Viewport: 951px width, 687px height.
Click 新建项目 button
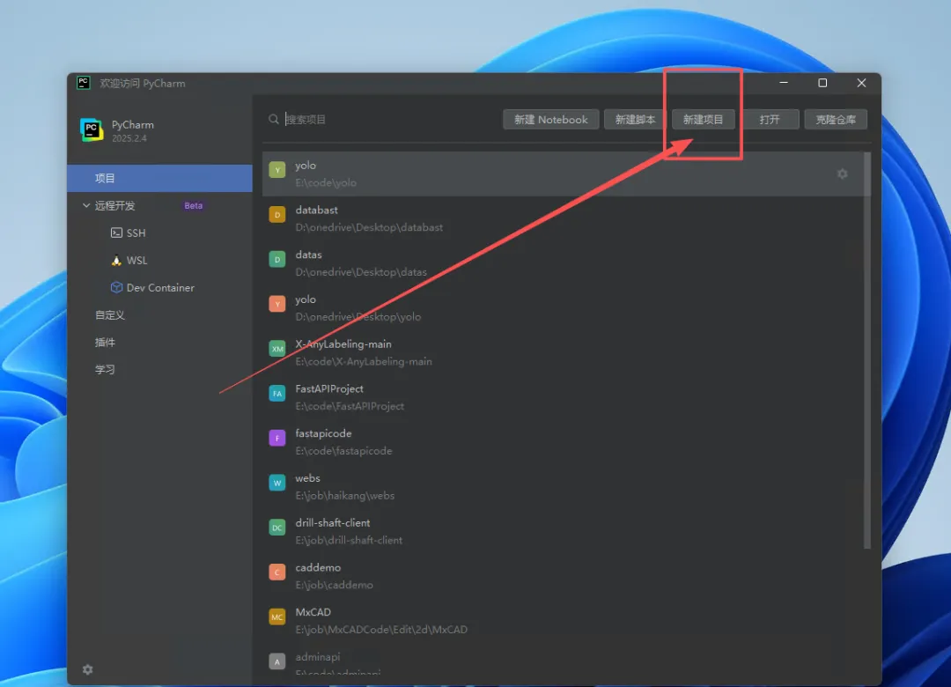click(x=703, y=120)
